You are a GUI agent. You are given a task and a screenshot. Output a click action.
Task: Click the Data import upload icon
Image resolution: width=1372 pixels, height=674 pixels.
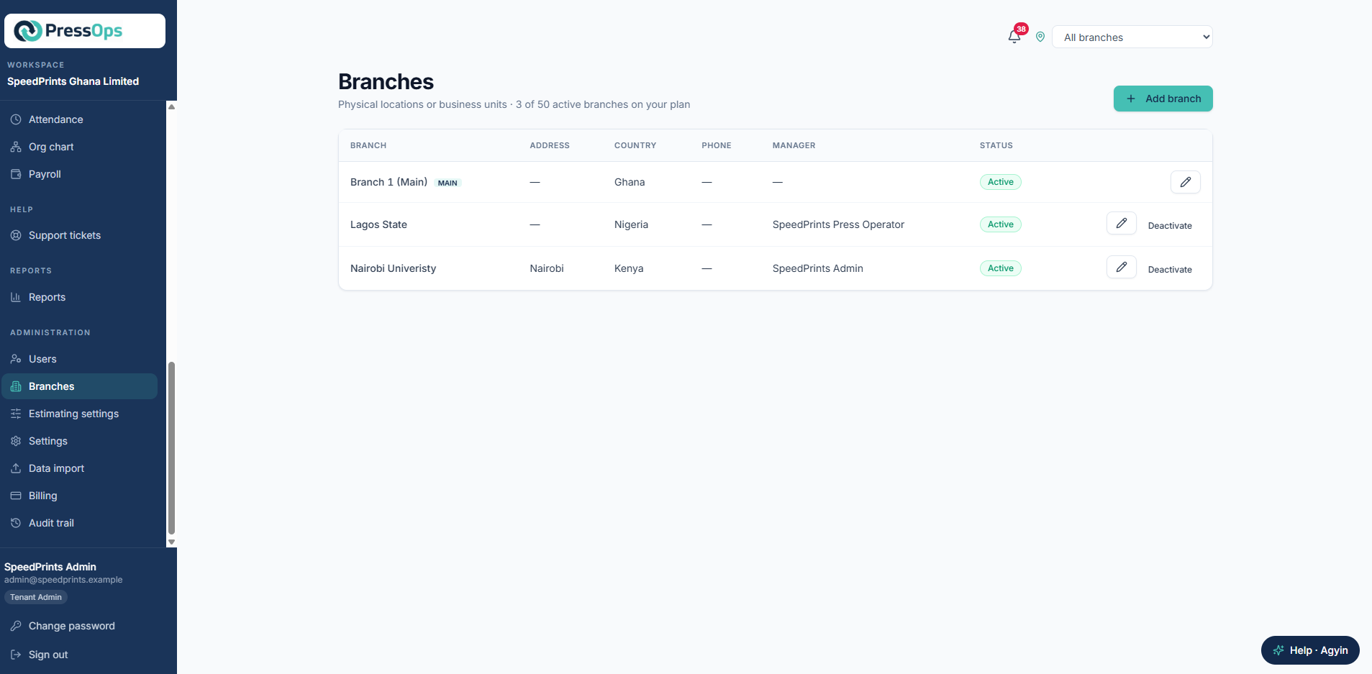tap(16, 468)
